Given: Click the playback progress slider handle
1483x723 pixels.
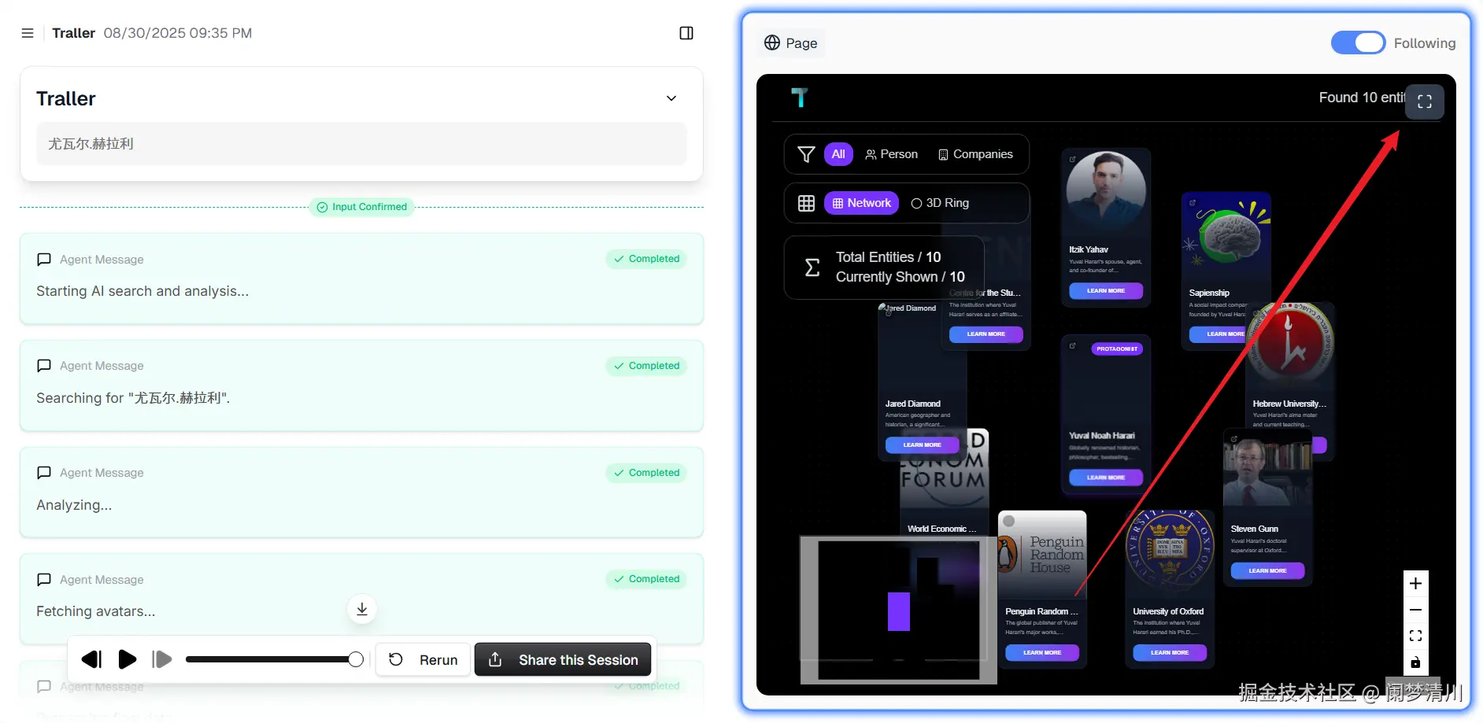Looking at the screenshot, I should [x=356, y=659].
